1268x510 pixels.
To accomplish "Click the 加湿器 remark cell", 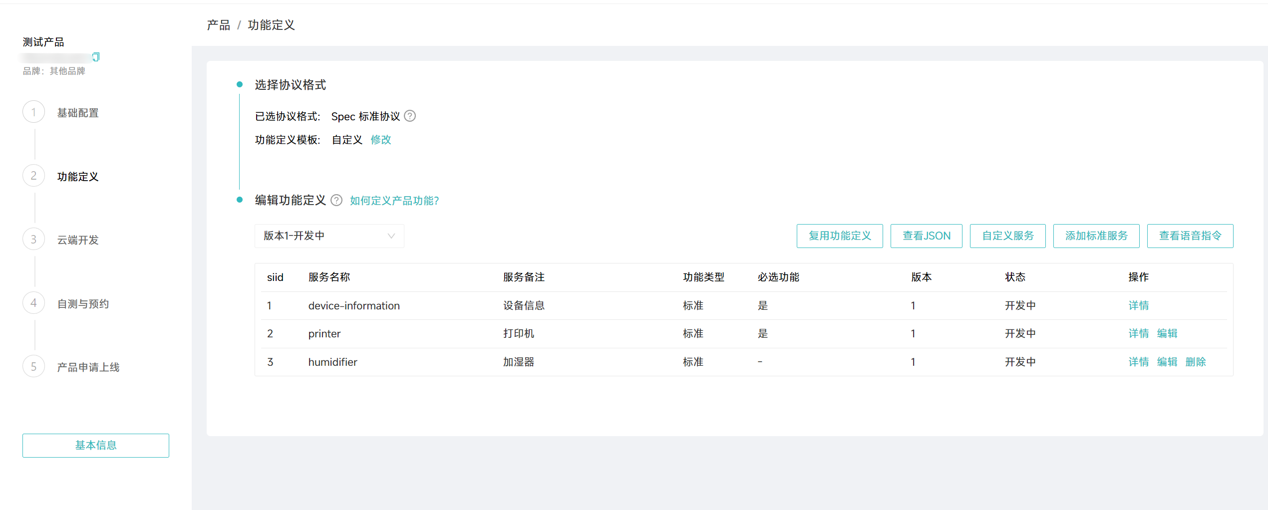I will point(519,362).
